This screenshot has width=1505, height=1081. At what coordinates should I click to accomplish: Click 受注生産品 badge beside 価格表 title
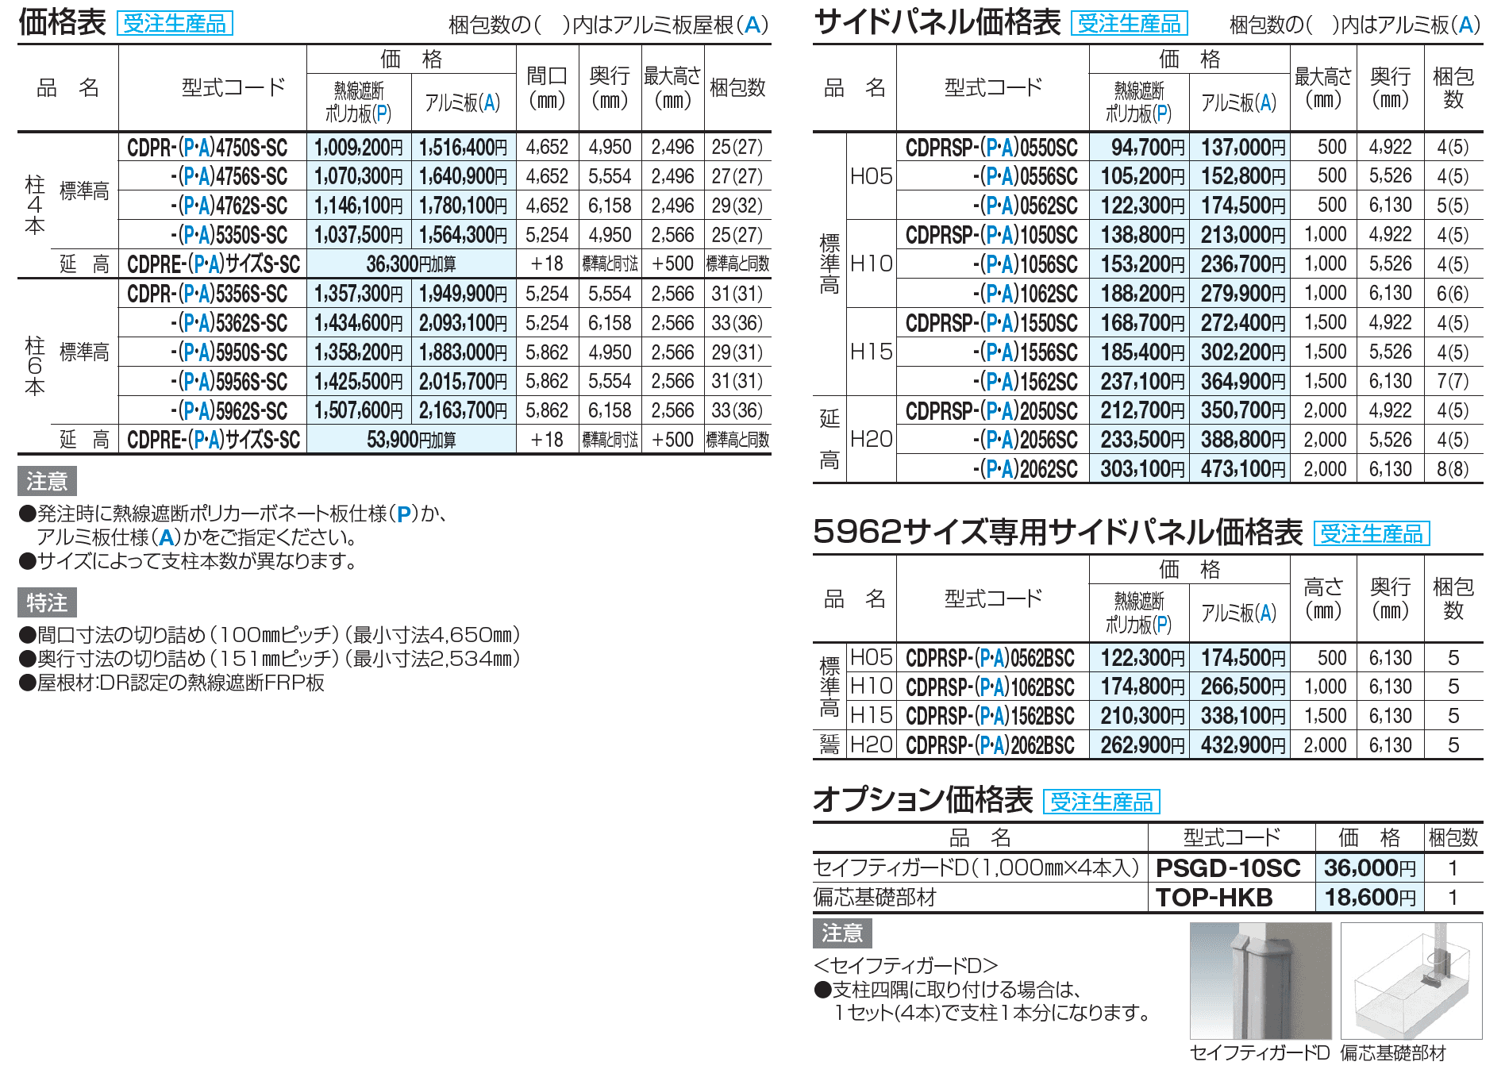(x=175, y=23)
